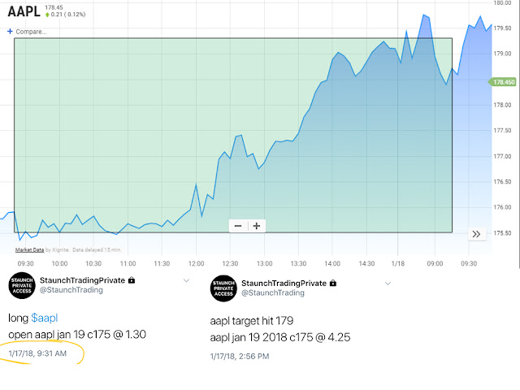The width and height of the screenshot is (520, 390).
Task: Click the zoom in plus button
Action: tap(257, 226)
